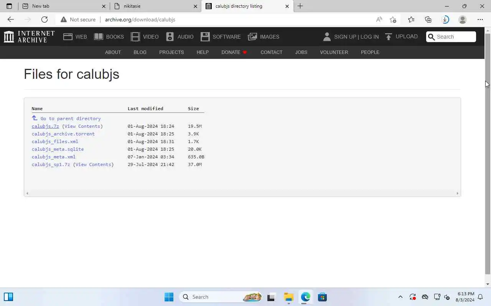
Task: Open the notifications bell icon
Action: click(480, 297)
